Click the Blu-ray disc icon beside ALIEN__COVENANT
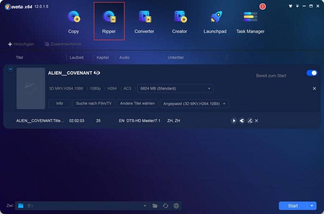324x214 pixels. pos(97,73)
